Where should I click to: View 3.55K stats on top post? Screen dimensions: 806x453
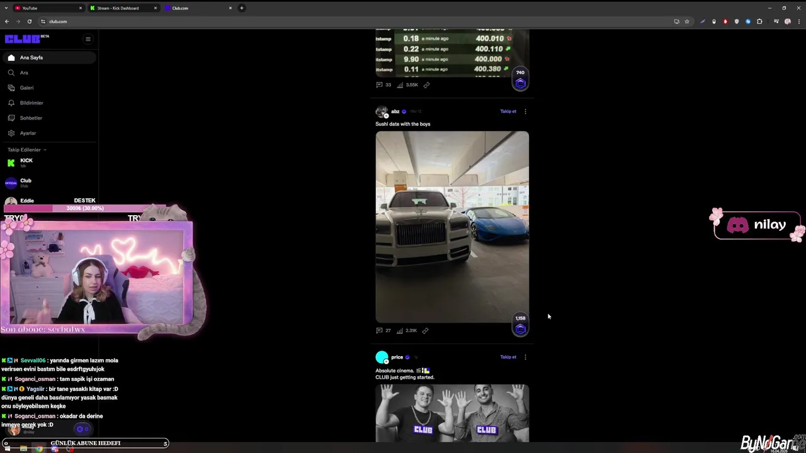[x=407, y=85]
